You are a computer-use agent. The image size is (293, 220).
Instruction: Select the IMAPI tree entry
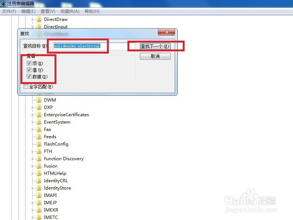(50, 195)
